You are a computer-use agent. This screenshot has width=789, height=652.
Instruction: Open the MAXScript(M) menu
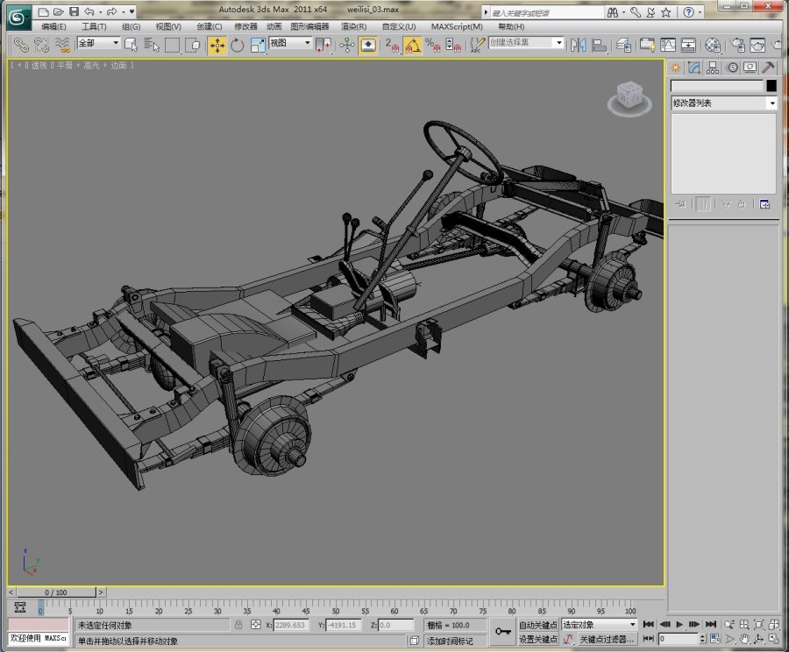(x=457, y=26)
